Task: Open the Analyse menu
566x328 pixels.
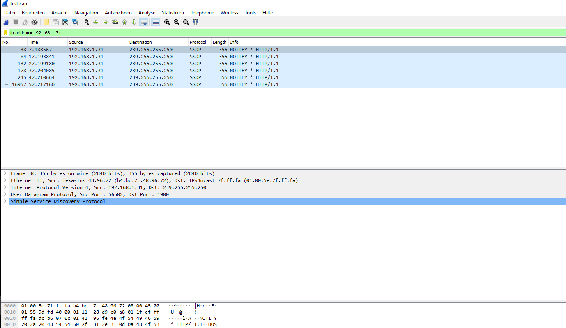Action: [x=147, y=13]
